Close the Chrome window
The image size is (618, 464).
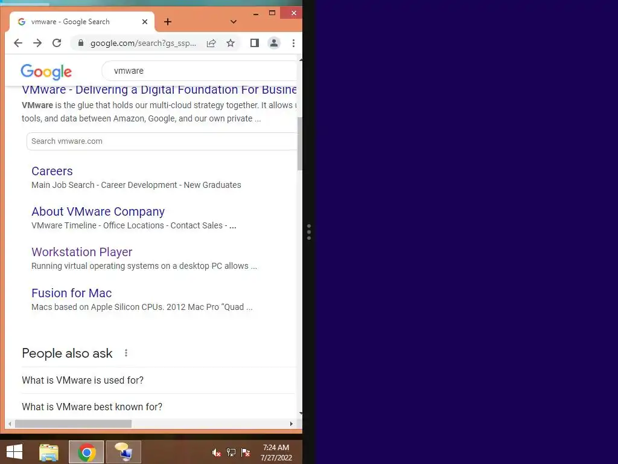[291, 13]
